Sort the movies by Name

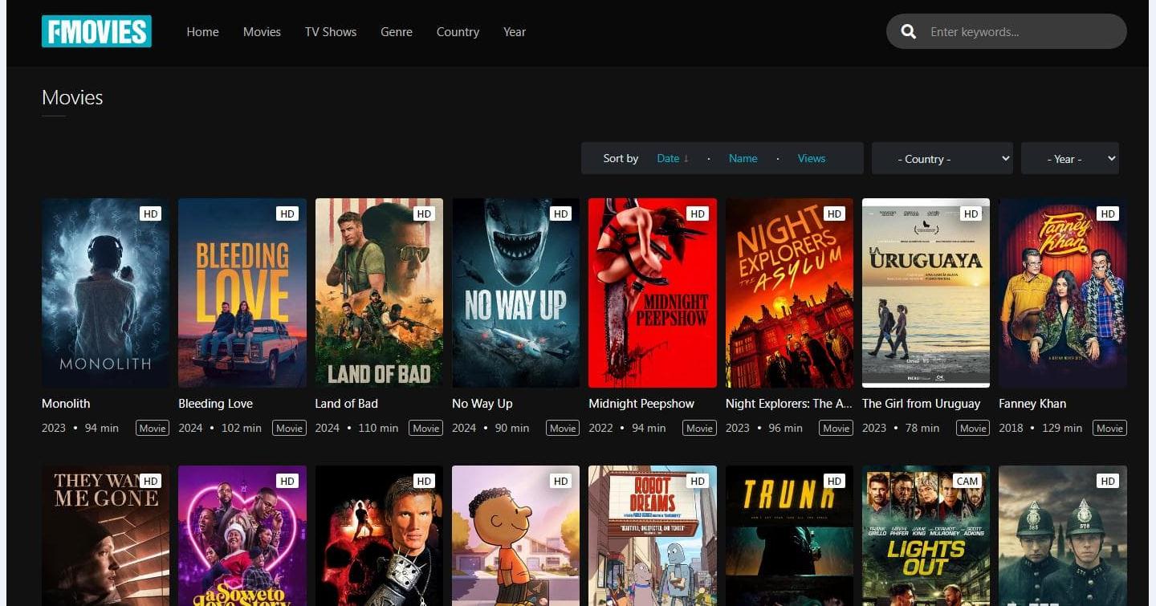[743, 158]
